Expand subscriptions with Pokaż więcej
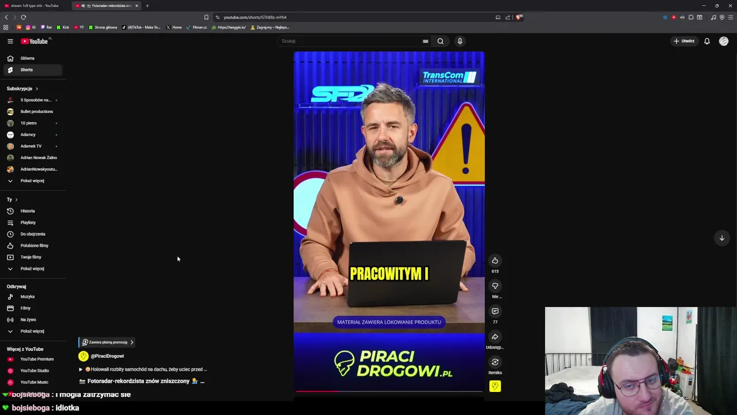The image size is (737, 415). [33, 180]
